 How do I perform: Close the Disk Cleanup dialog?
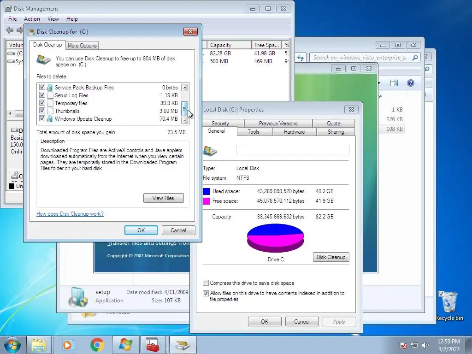(x=190, y=32)
